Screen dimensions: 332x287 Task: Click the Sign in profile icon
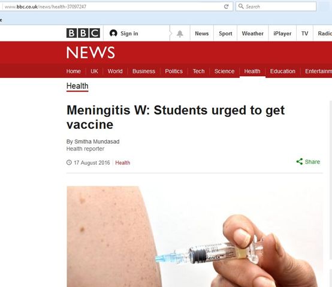[113, 33]
